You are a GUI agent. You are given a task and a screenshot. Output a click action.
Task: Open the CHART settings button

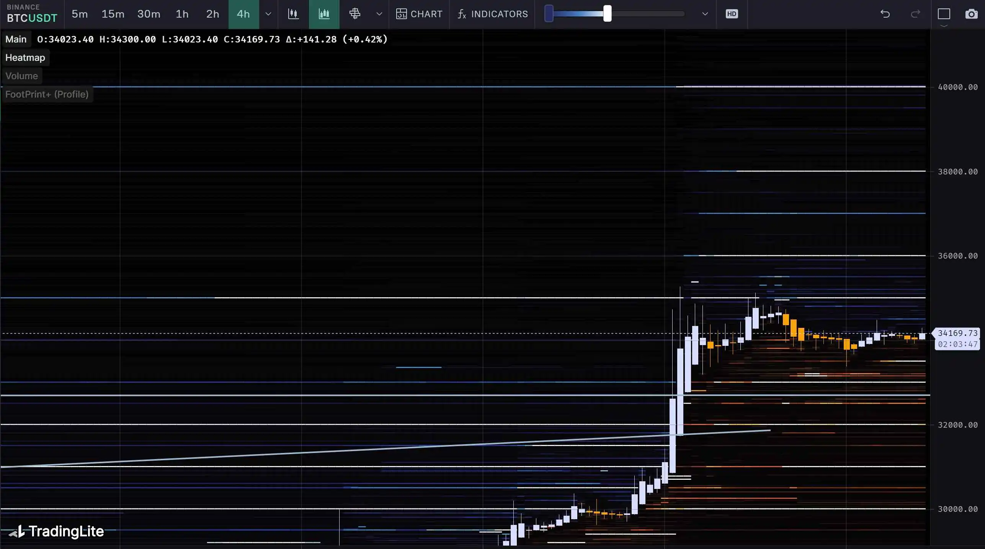click(x=419, y=14)
